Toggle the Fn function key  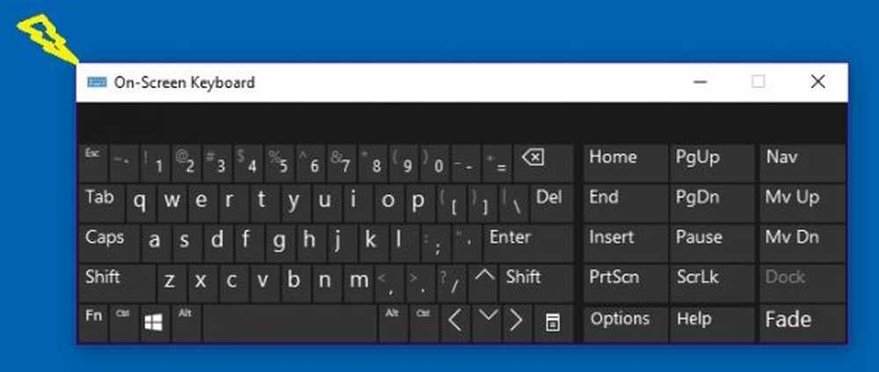coord(94,322)
